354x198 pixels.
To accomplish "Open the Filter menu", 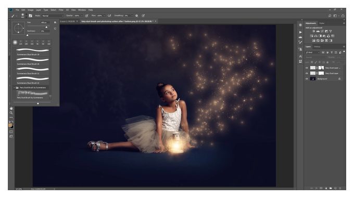I will tap(61, 10).
